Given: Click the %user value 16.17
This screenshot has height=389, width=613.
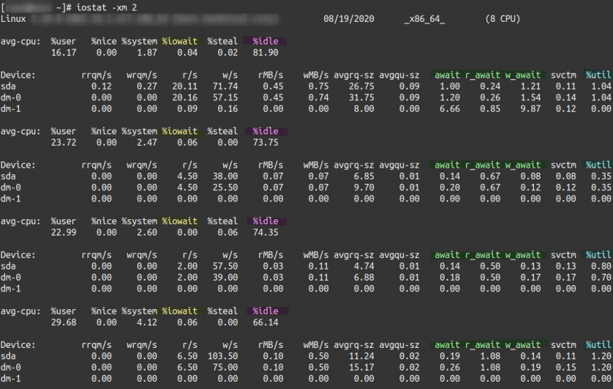Looking at the screenshot, I should (x=64, y=52).
